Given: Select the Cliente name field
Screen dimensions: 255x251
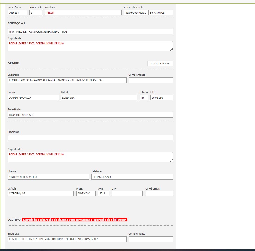Looking at the screenshot, I should (x=48, y=177).
